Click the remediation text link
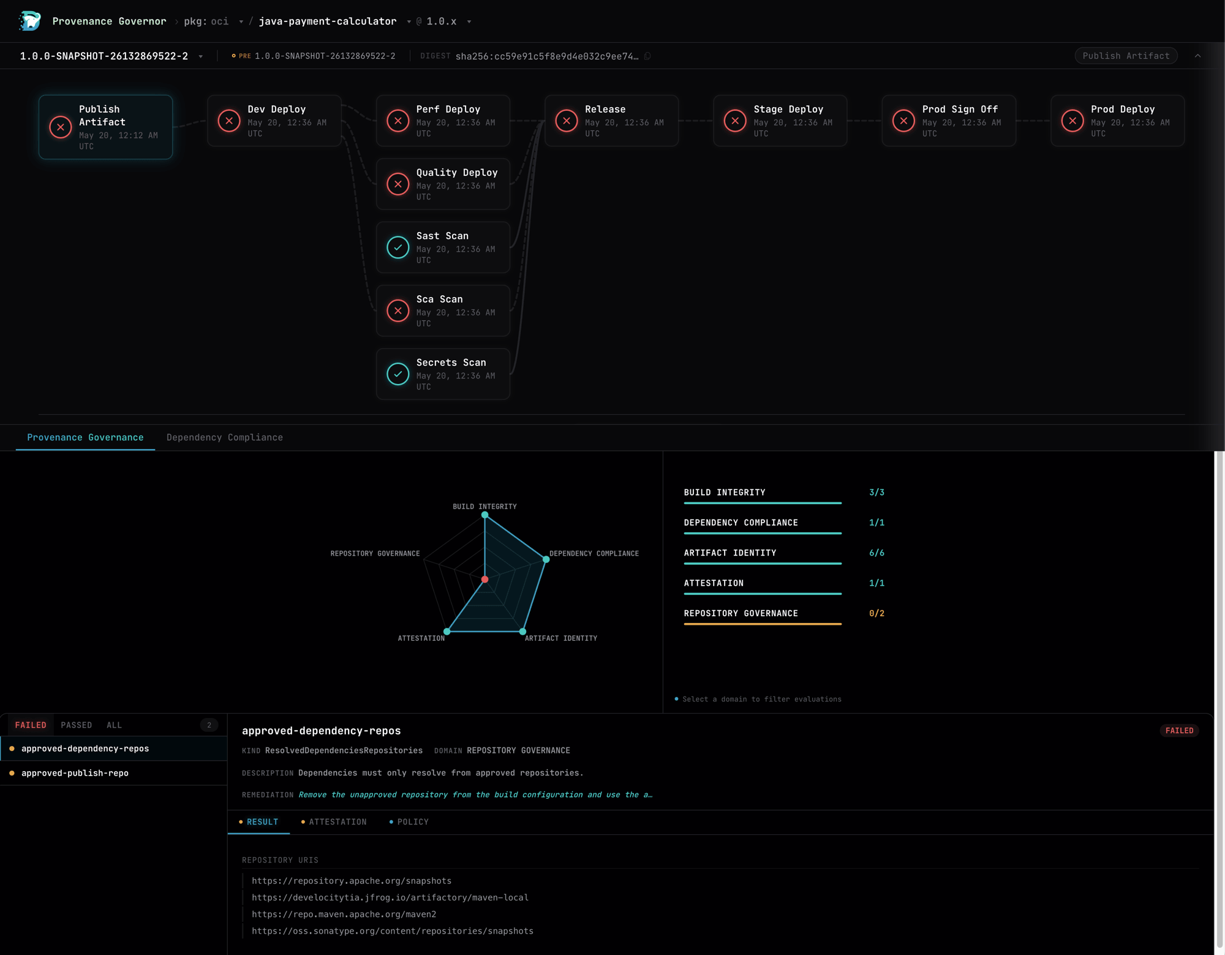 (475, 795)
